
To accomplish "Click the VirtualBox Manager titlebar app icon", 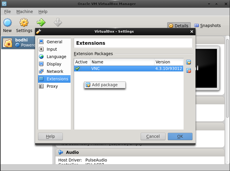I will [4, 4].
